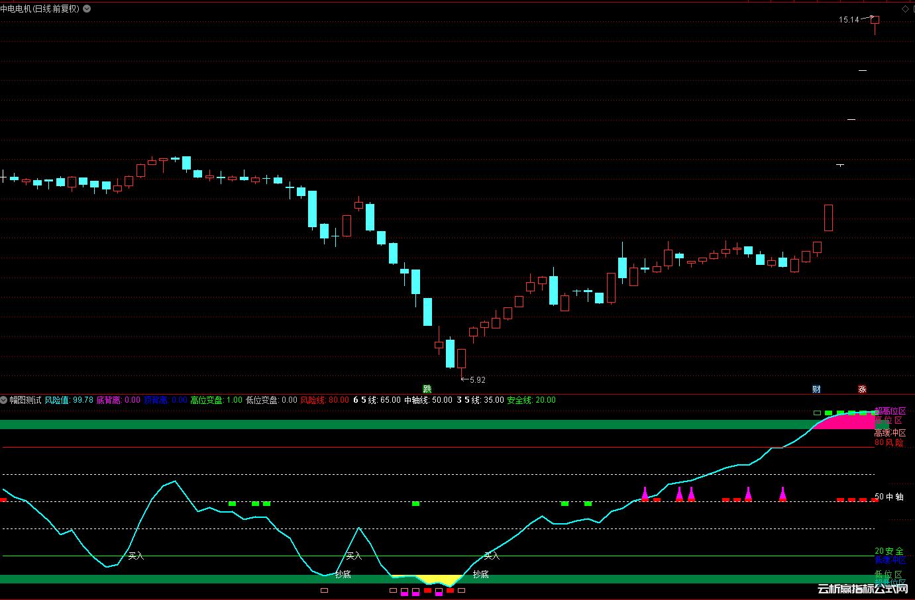Select the 底背离: 0.00 readout
Image resolution: width=915 pixels, height=600 pixels.
[x=119, y=400]
